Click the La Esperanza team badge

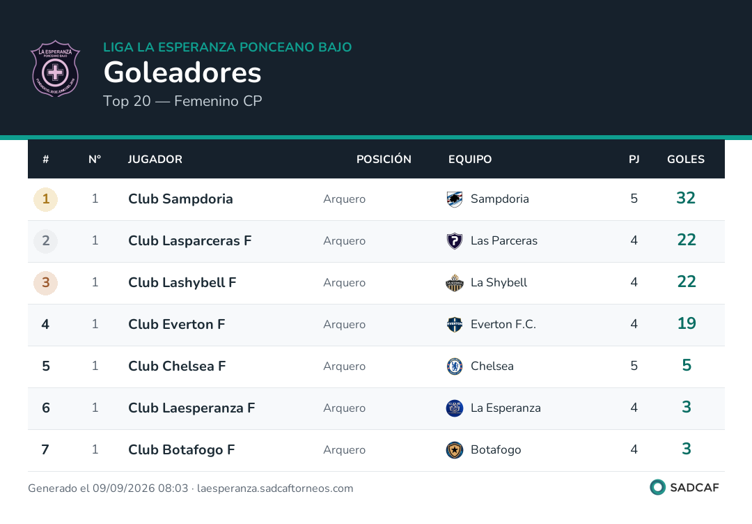click(x=455, y=408)
